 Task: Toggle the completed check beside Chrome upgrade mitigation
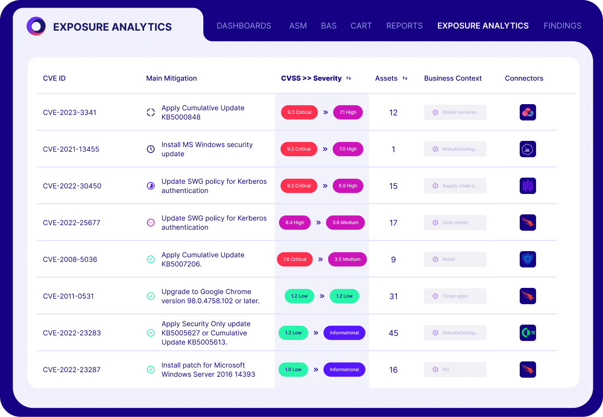(150, 296)
